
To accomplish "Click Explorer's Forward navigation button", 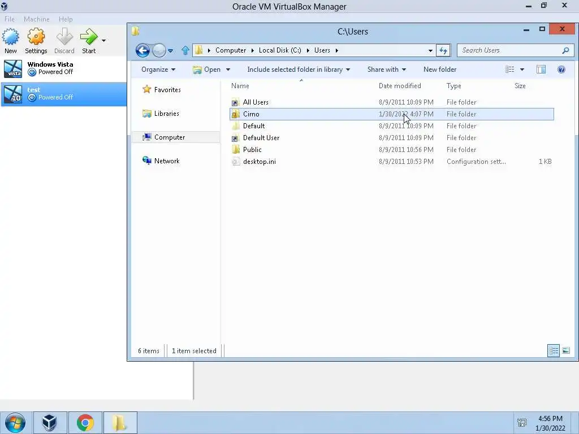I will click(159, 50).
